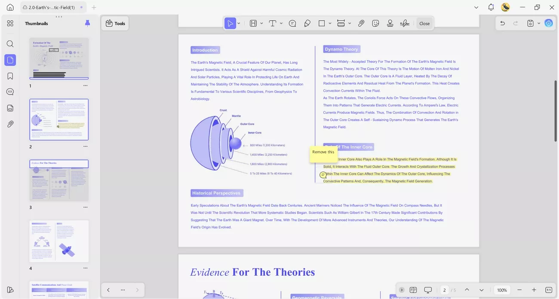Open the selection tool dropdown
The width and height of the screenshot is (559, 299).
(239, 23)
